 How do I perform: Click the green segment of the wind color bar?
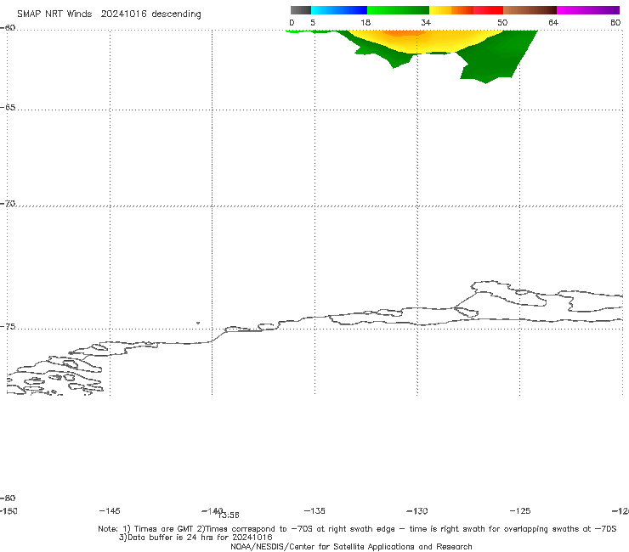(x=398, y=10)
